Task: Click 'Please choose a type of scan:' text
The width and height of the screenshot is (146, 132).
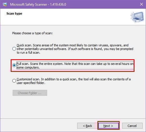Action: 32,33
